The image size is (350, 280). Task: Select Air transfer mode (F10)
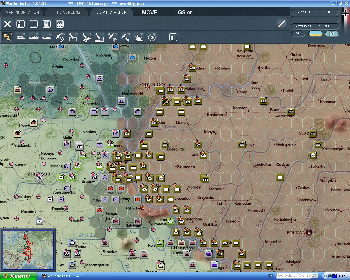pyautogui.click(x=126, y=37)
